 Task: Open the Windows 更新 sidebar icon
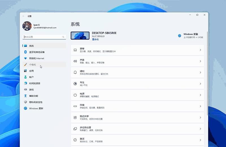25,108
